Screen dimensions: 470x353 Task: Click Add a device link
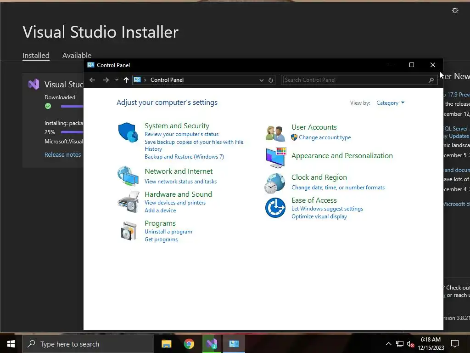click(x=160, y=211)
